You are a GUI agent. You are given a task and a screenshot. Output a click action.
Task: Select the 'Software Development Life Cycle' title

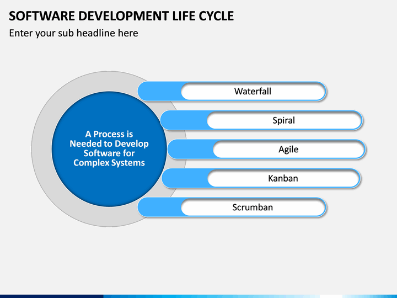coord(121,16)
